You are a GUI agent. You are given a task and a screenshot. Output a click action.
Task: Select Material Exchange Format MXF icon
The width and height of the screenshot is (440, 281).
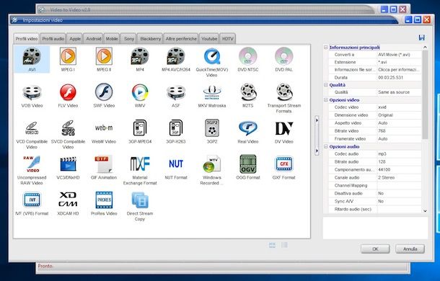[140, 164]
